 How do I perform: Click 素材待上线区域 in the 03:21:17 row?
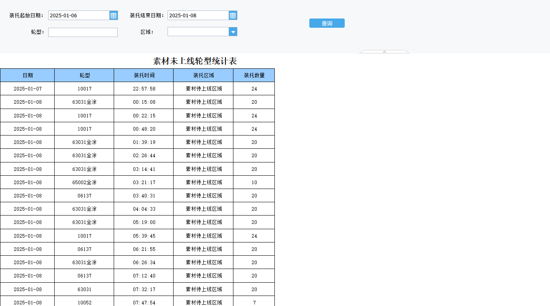(x=204, y=183)
